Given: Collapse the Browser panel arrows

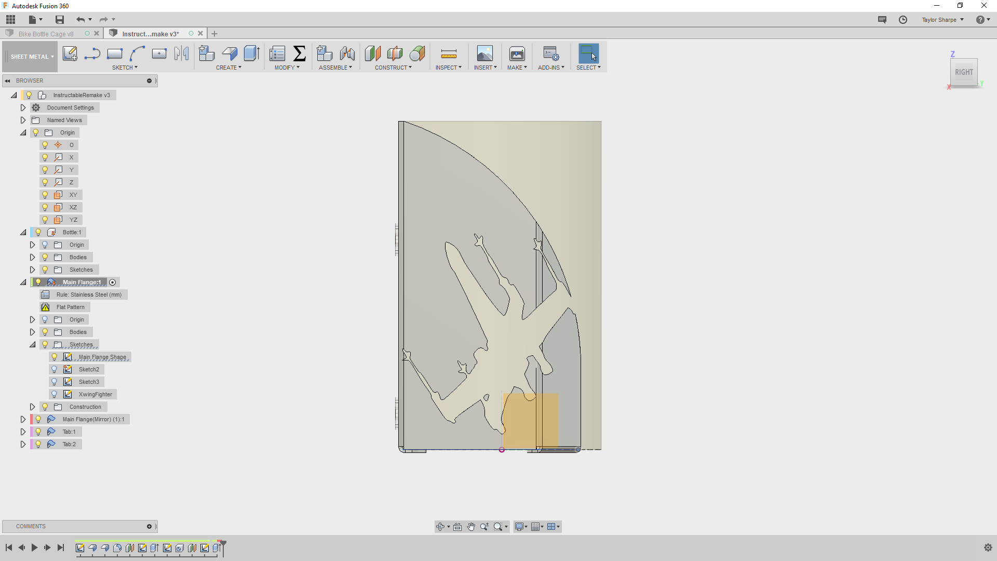Looking at the screenshot, I should 8,81.
